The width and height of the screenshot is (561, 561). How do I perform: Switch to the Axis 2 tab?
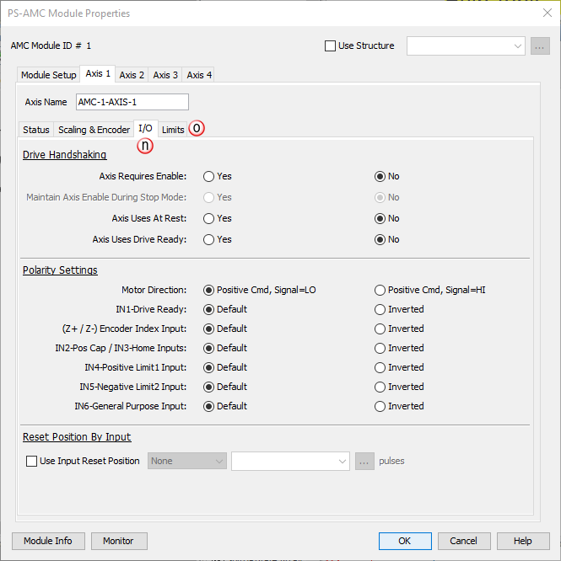[x=131, y=75]
